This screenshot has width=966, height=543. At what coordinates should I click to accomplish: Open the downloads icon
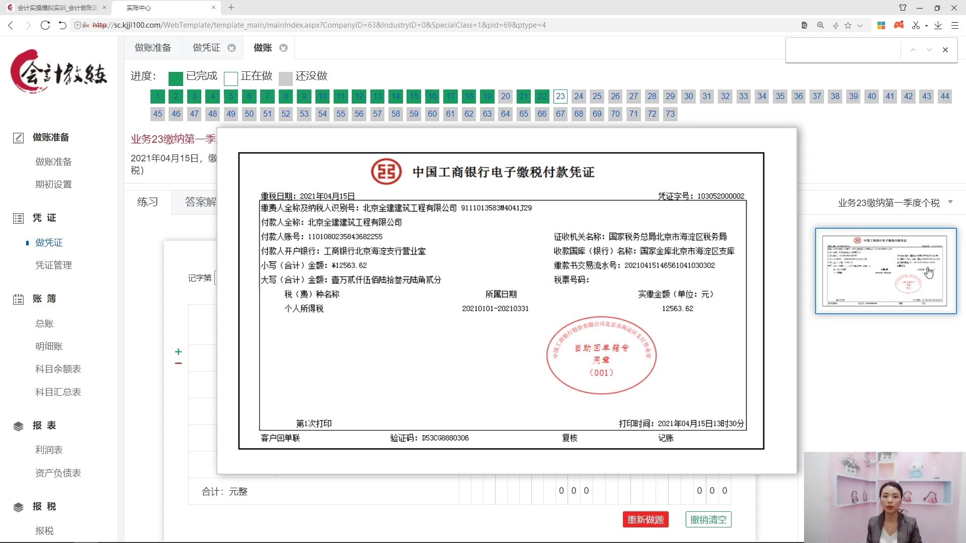click(x=938, y=25)
